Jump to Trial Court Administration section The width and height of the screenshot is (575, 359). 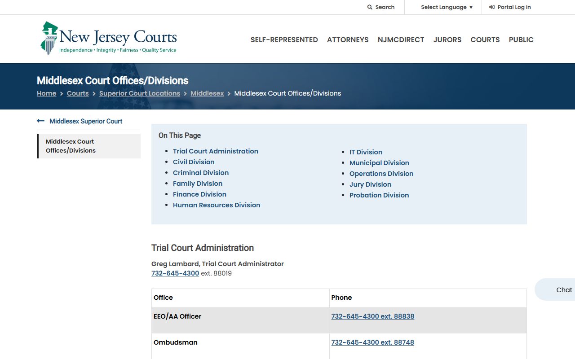coord(216,151)
